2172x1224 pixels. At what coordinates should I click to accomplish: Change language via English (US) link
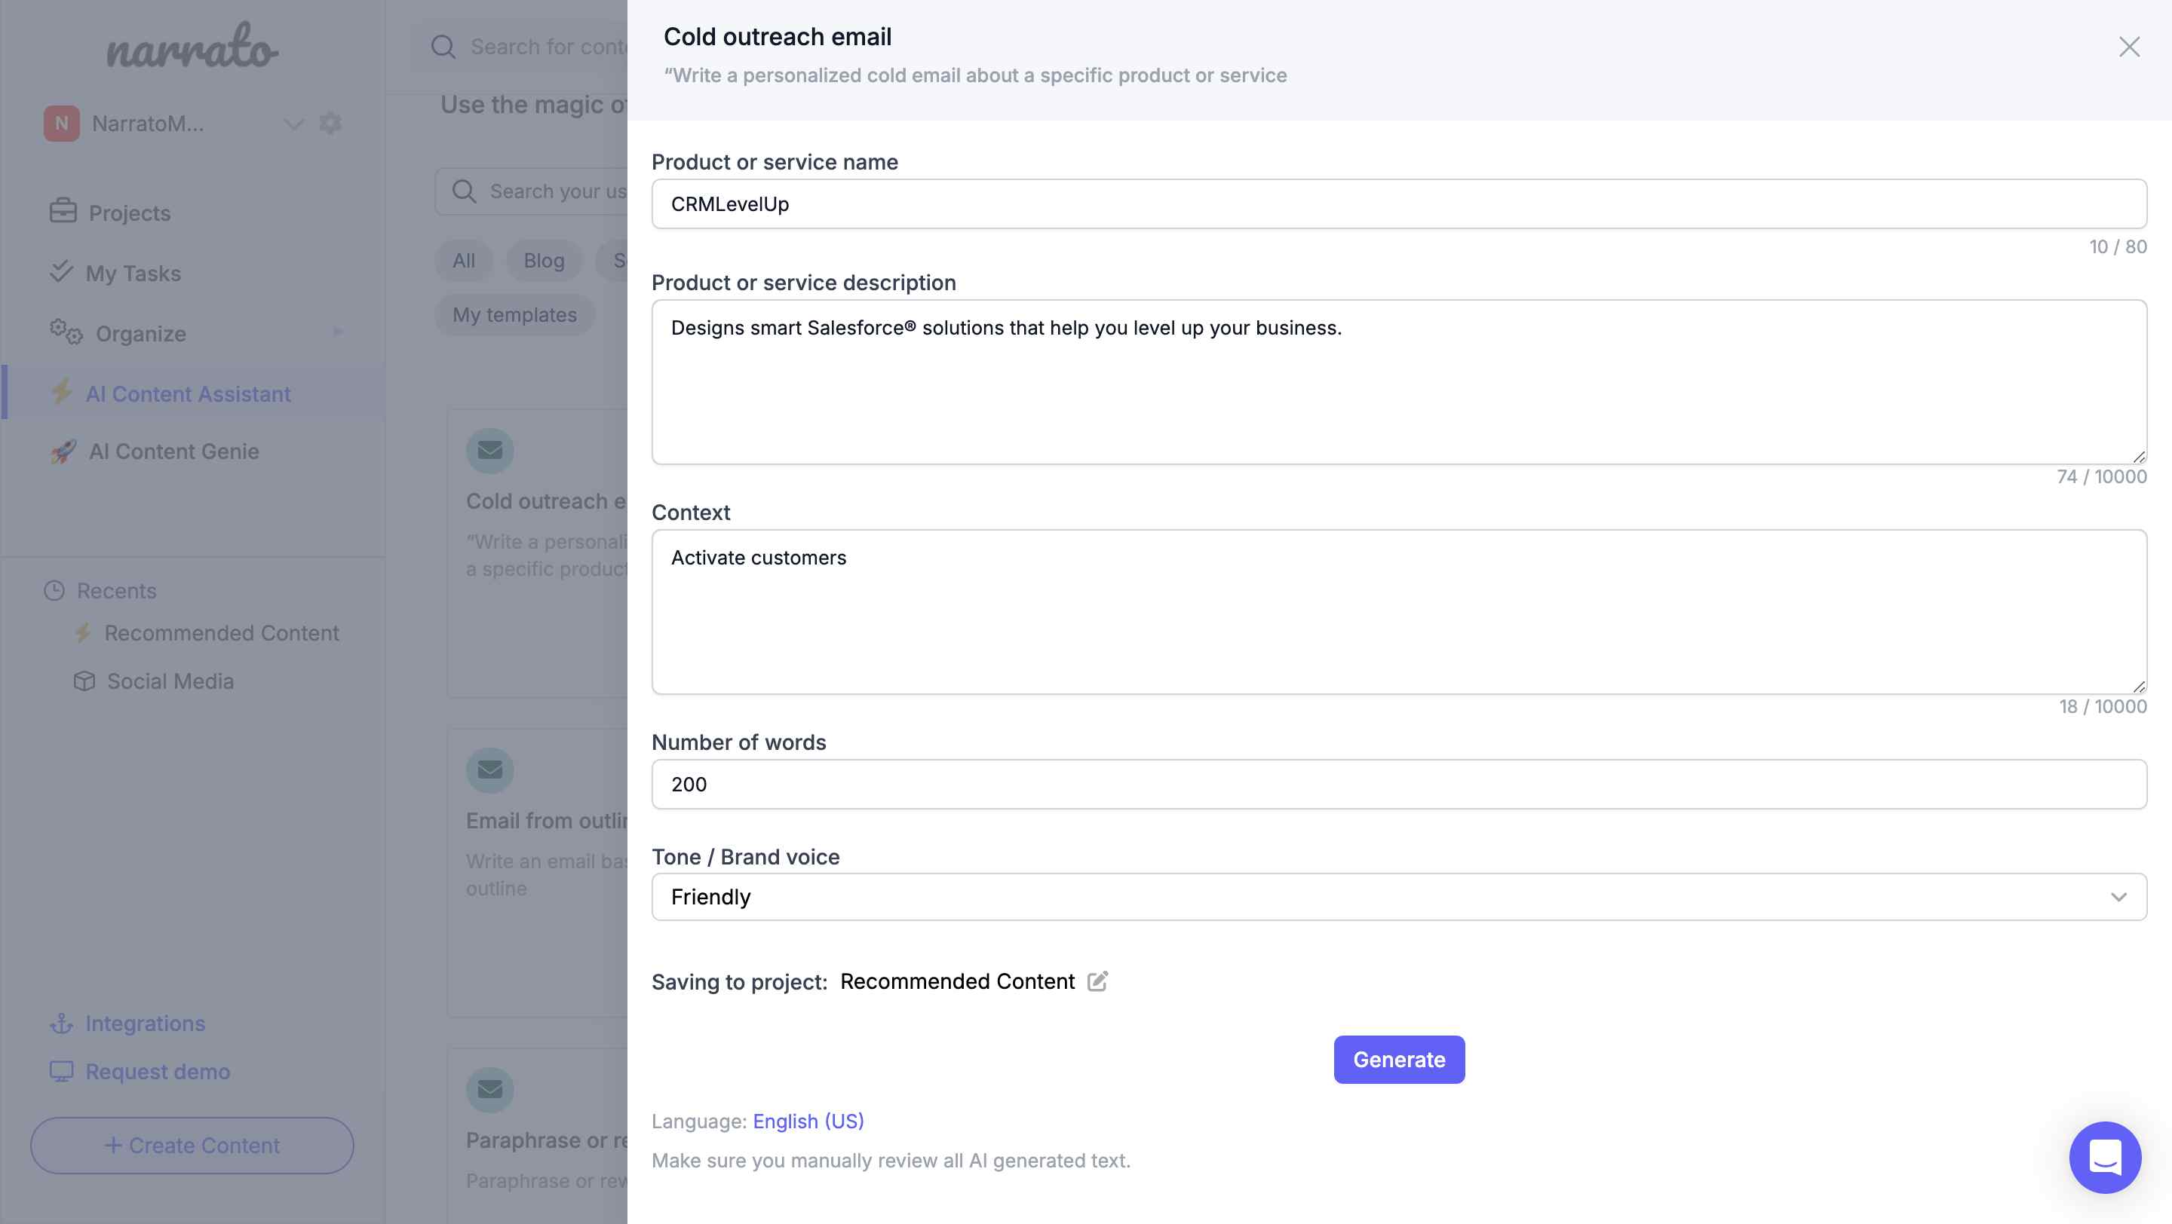click(x=808, y=1121)
